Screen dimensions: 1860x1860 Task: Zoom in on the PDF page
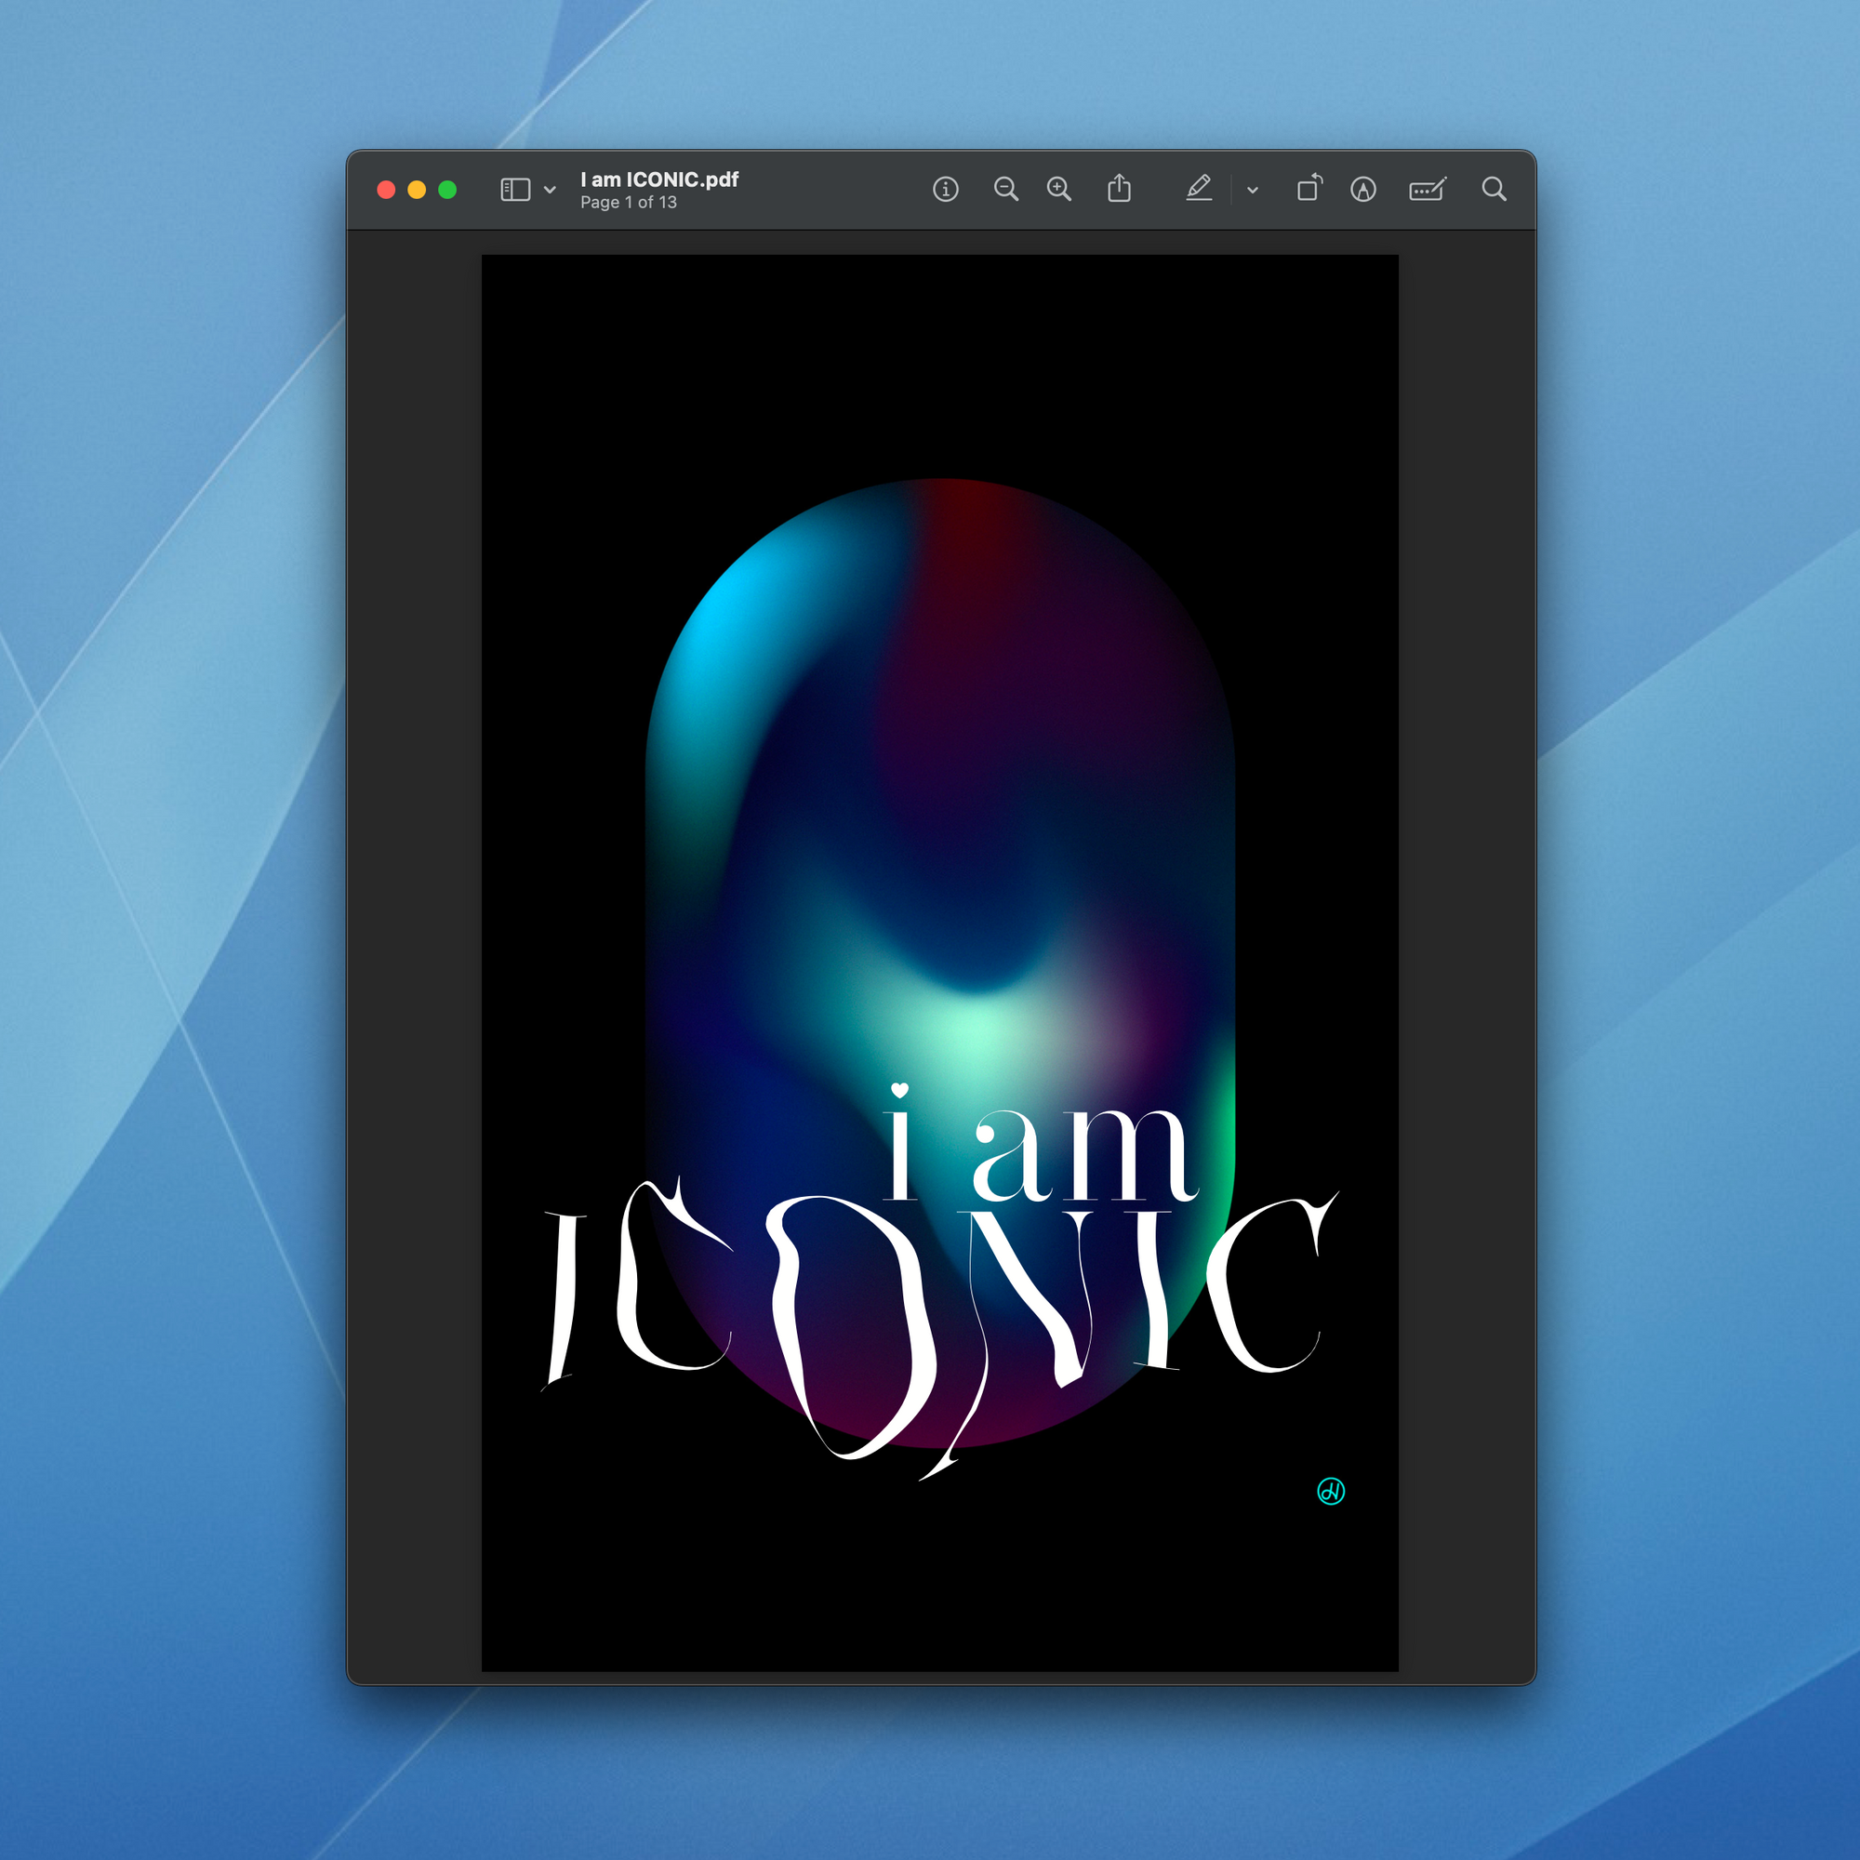pos(1059,189)
